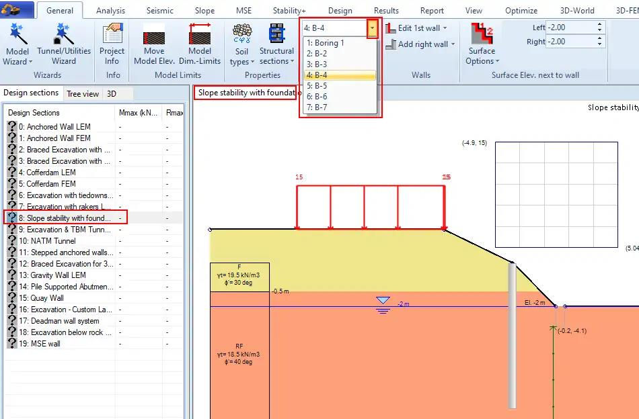Open the Design ribbon tab
The height and width of the screenshot is (419, 639).
point(340,11)
